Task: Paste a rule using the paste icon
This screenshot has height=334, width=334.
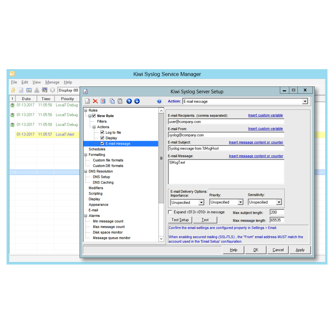Action: 120,101
